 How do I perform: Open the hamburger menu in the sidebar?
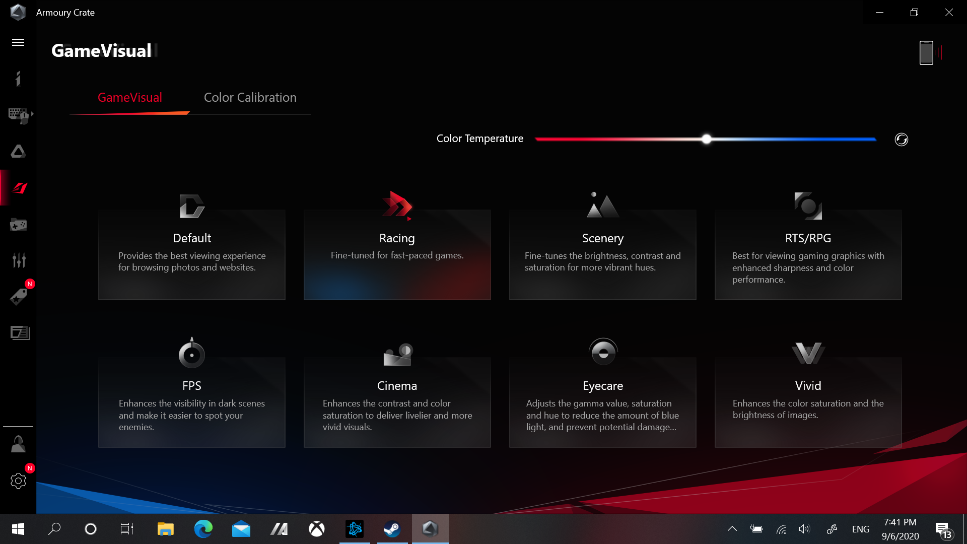tap(18, 42)
